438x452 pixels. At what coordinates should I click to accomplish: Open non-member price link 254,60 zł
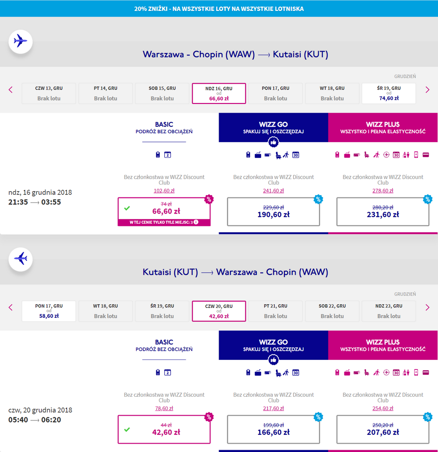(x=383, y=408)
